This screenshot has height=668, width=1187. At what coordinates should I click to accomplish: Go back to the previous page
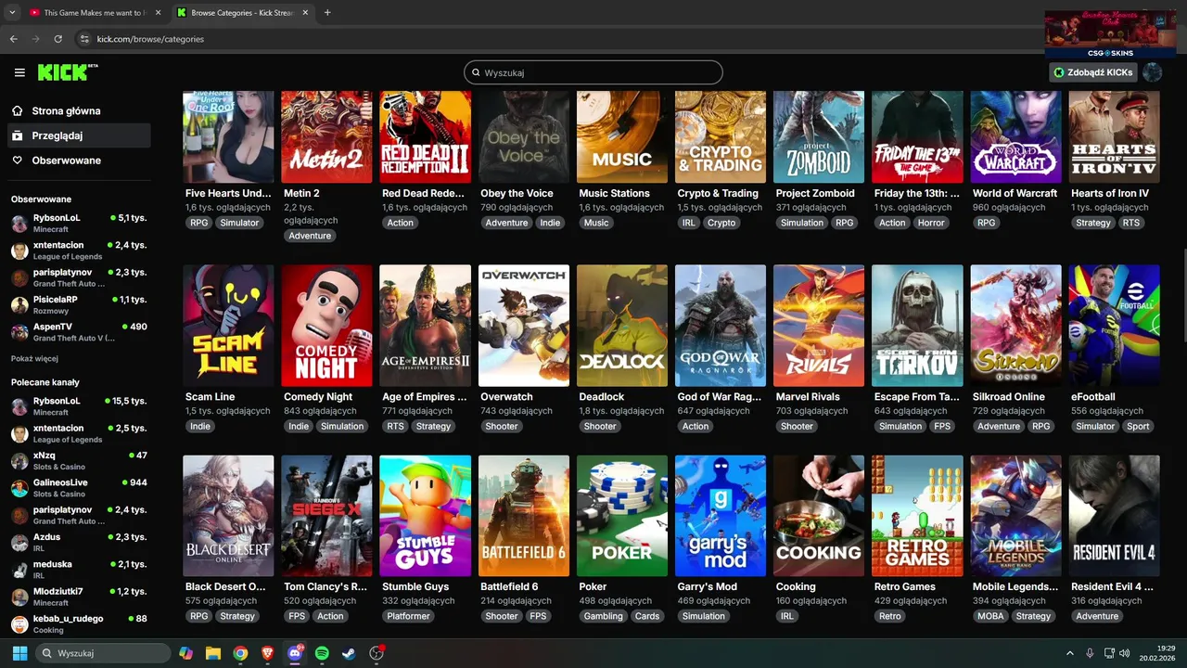pos(14,39)
